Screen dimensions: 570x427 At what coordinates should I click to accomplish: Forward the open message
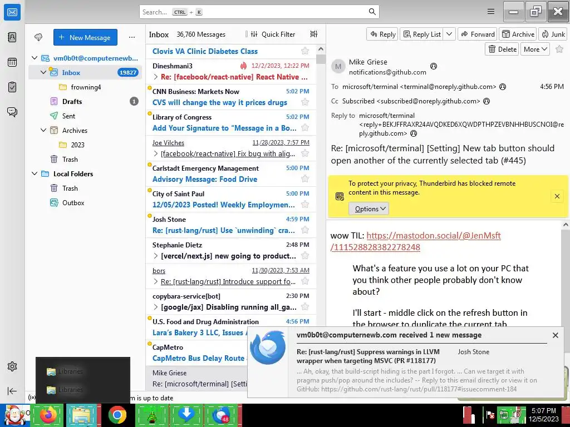coord(478,34)
